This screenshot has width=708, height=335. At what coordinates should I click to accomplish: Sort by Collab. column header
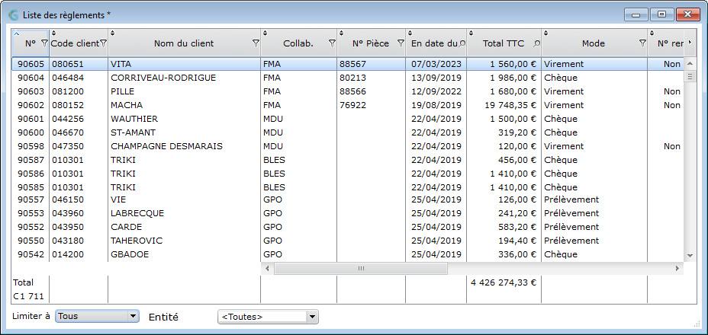pyautogui.click(x=298, y=43)
